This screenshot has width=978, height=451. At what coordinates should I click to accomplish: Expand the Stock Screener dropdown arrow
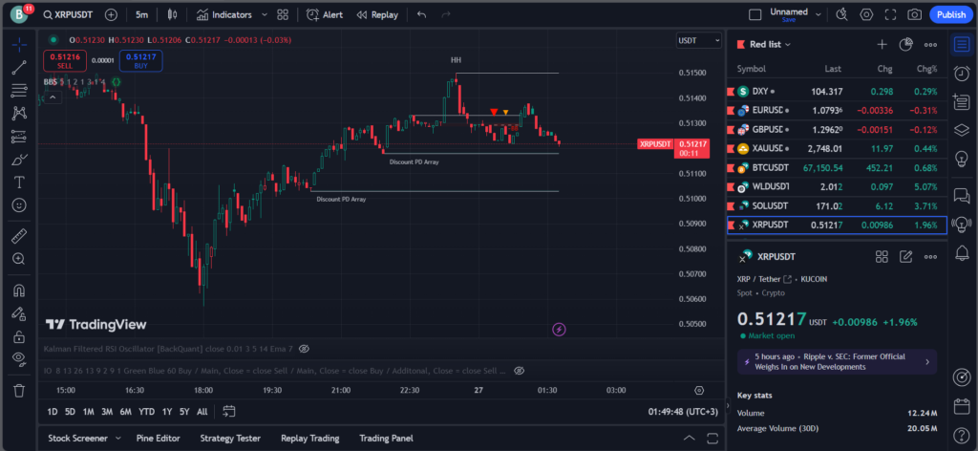[x=117, y=439]
